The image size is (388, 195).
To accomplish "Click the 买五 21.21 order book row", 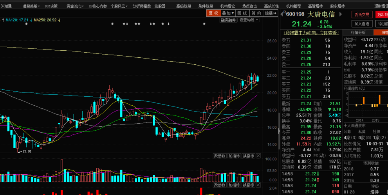I will (311, 96).
